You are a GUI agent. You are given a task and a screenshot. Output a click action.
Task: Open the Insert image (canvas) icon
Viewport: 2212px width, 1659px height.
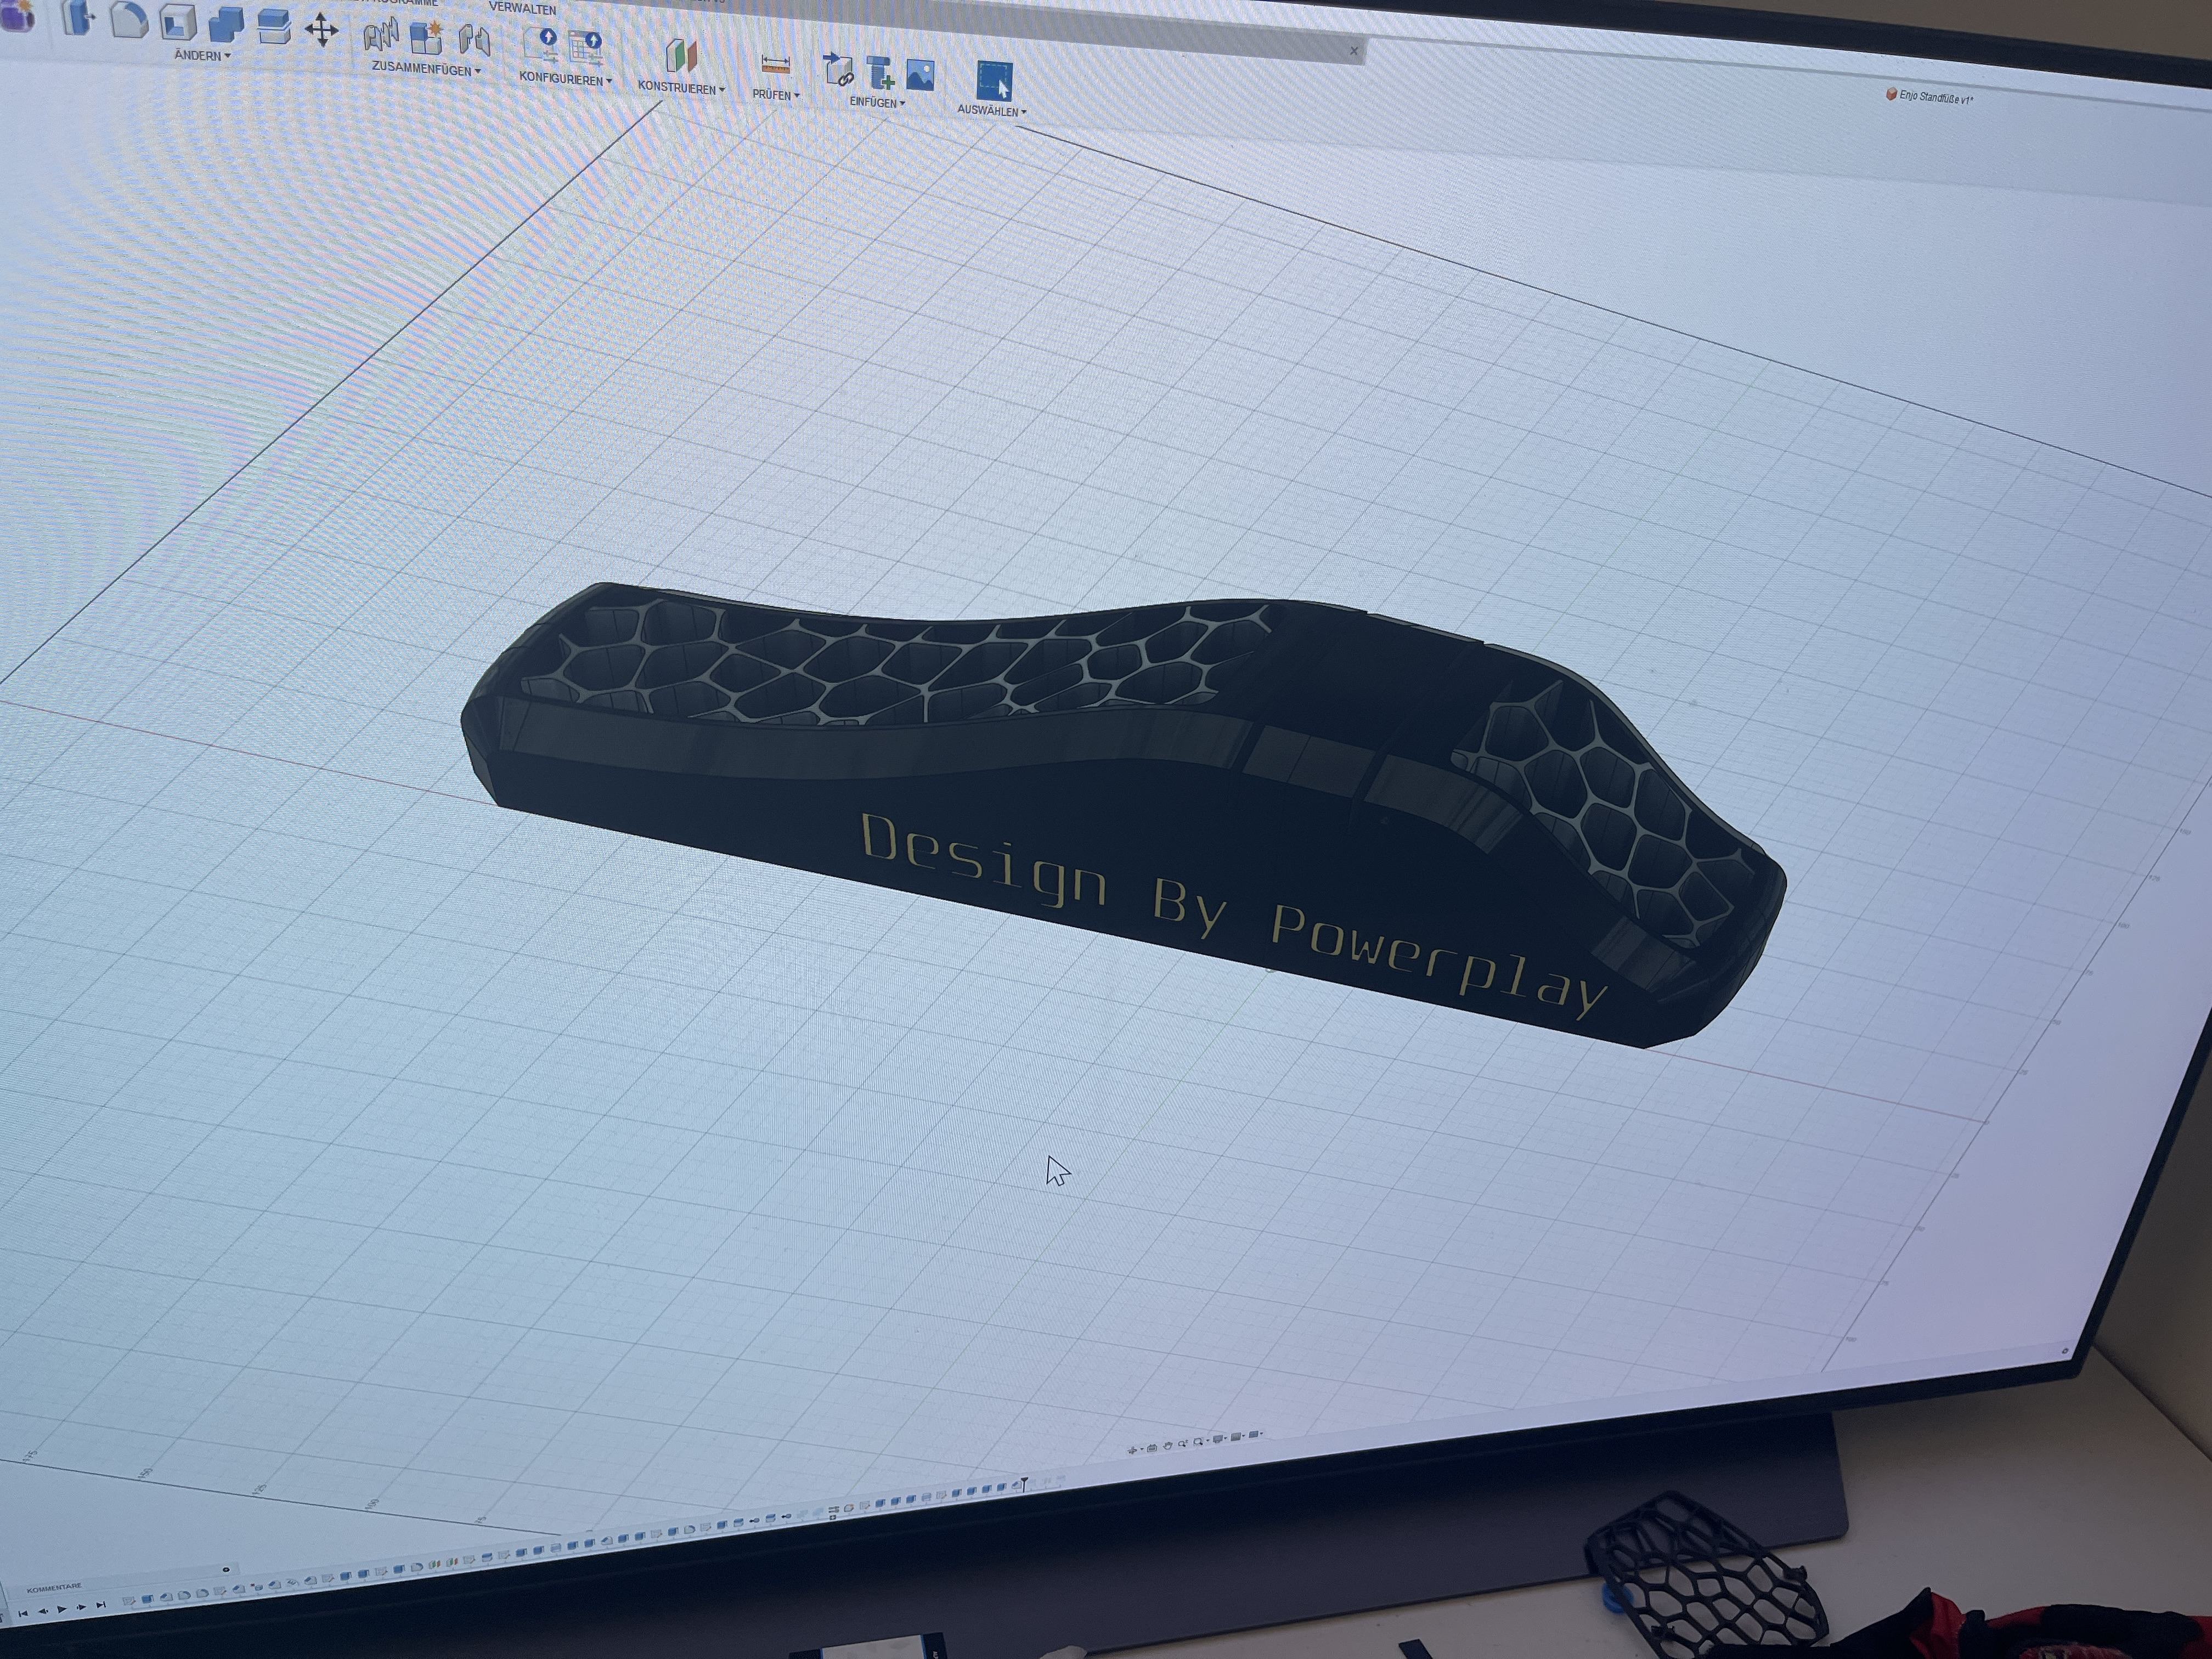coord(920,75)
